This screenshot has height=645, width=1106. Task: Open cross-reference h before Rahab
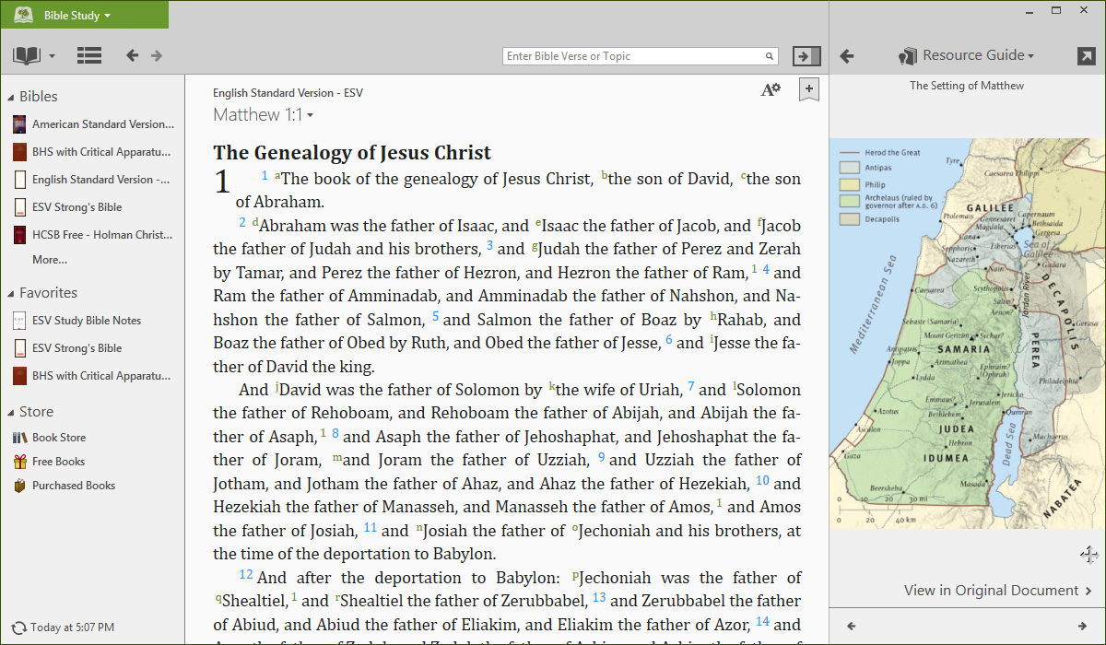click(713, 316)
